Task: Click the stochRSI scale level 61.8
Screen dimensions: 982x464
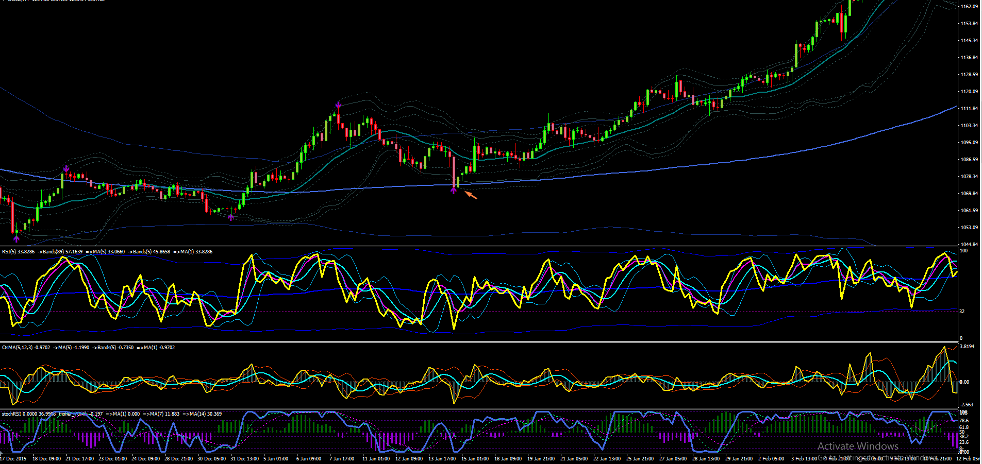Action: [x=963, y=427]
